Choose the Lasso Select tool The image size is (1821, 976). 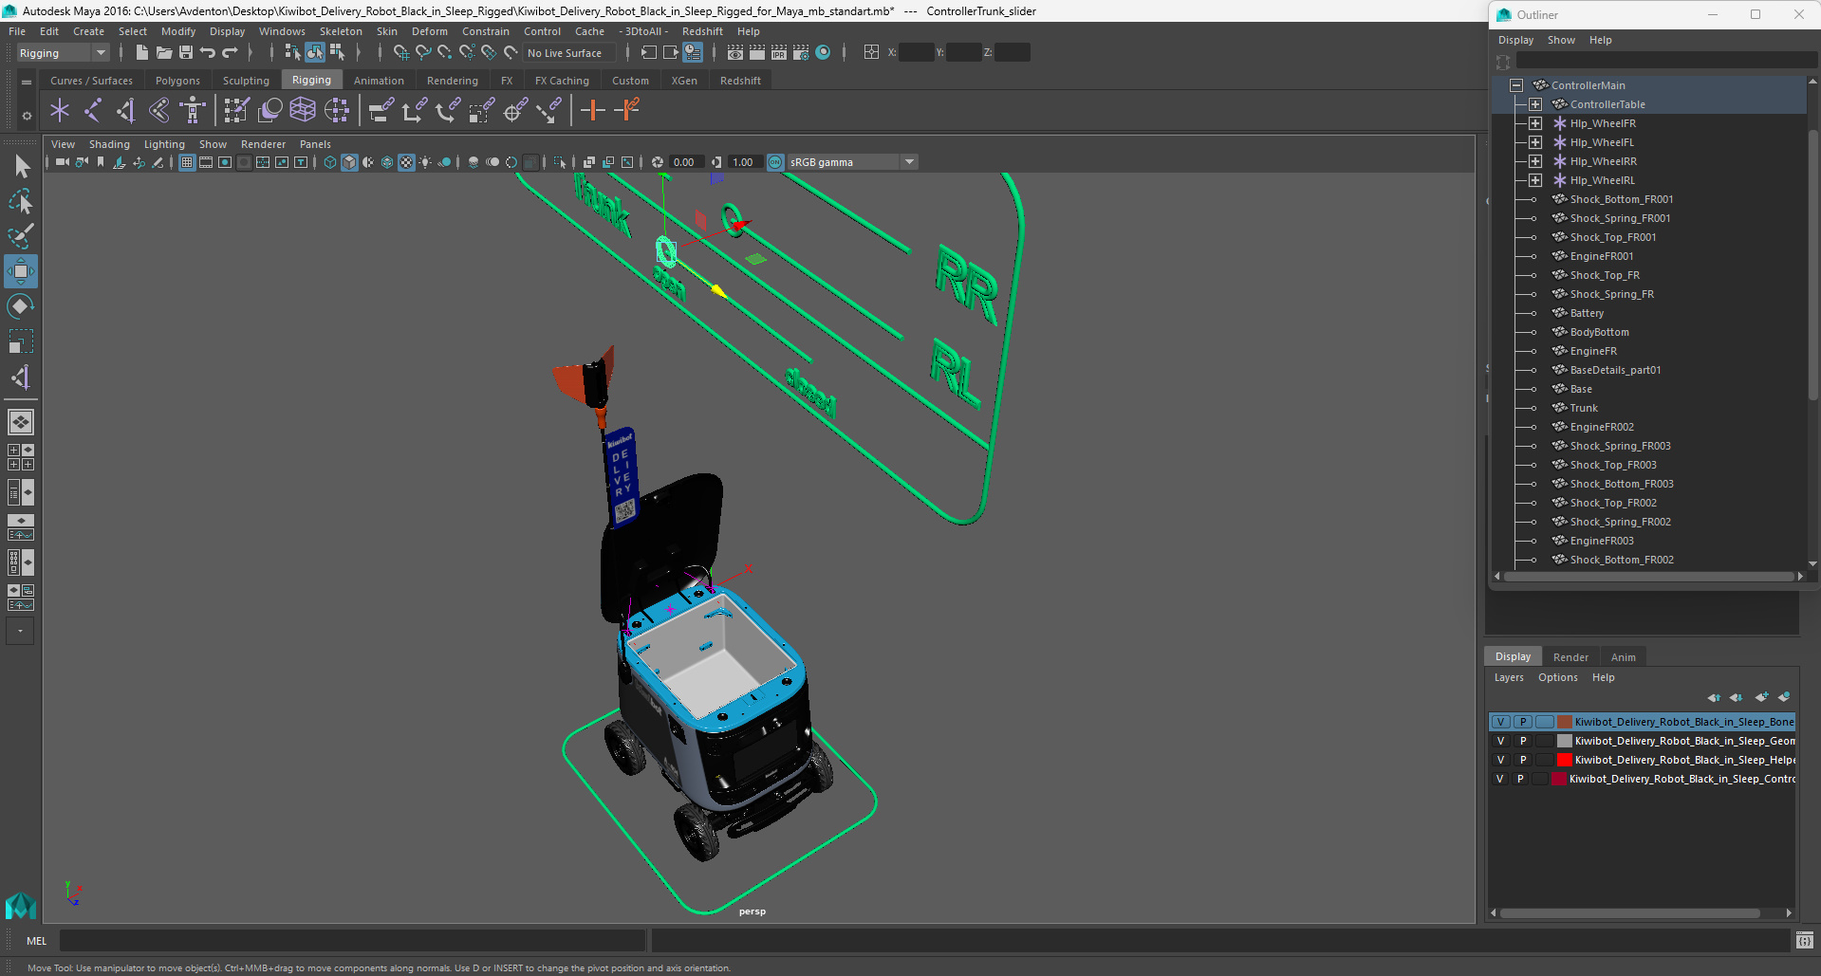point(21,201)
